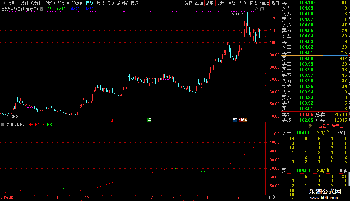Switch to 周线 weekly chart
The height and width of the screenshot is (201, 350).
click(x=100, y=3)
